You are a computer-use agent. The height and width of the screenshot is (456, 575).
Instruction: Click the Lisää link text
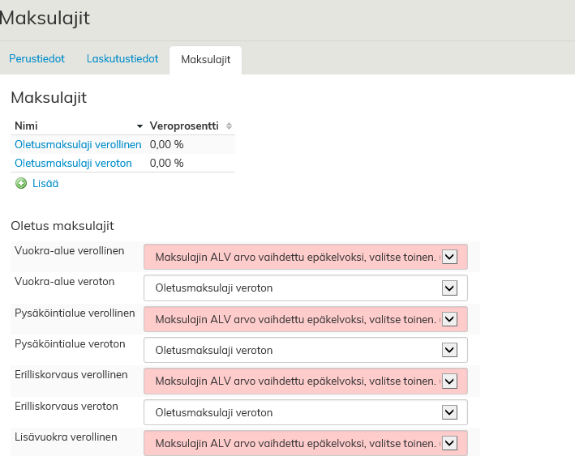click(x=45, y=184)
